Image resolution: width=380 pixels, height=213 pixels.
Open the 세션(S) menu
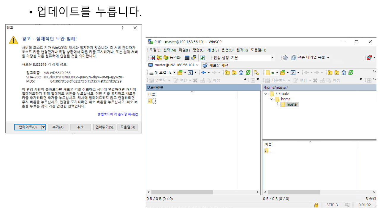pos(213,50)
